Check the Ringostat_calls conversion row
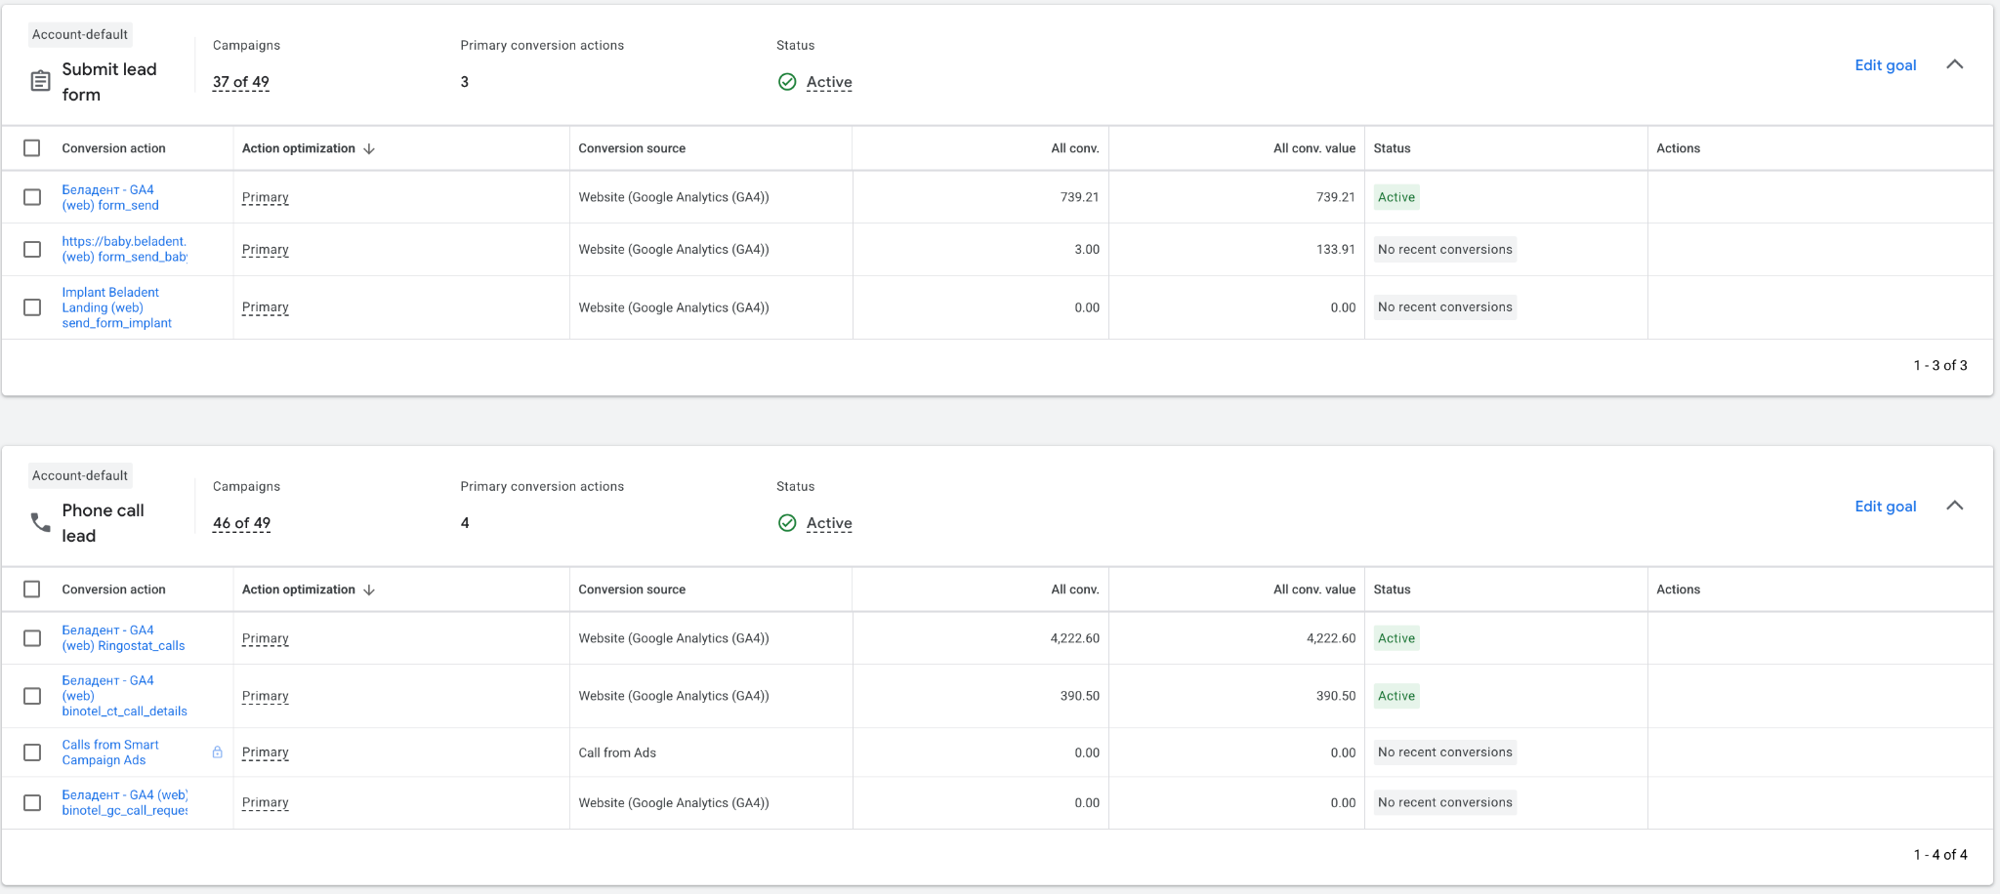The height and width of the screenshot is (894, 2000). tap(32, 638)
